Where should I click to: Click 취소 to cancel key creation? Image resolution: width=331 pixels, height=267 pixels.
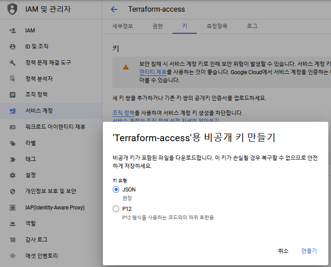[283, 251]
